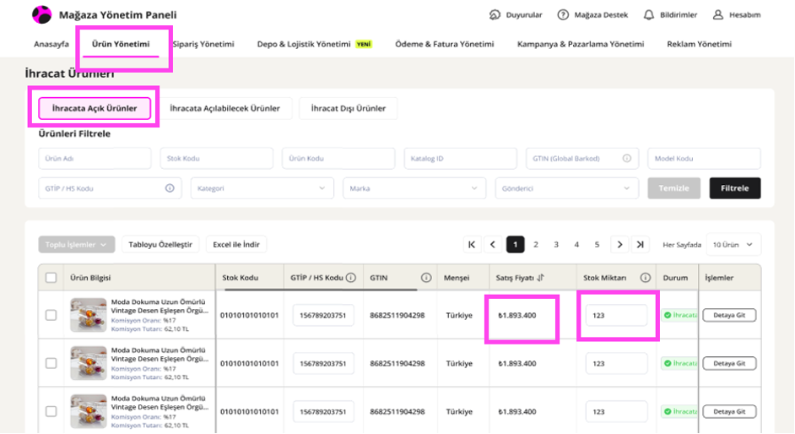Open Reklam Yönetimi menu
795x434 pixels.
click(699, 44)
